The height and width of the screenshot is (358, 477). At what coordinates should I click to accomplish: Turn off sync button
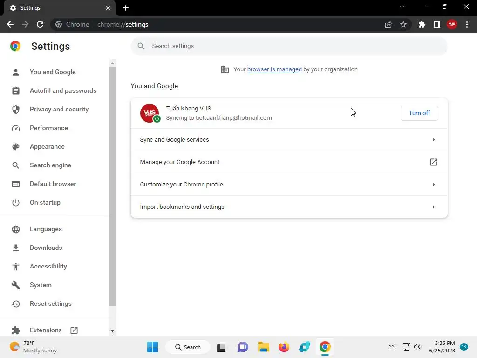pyautogui.click(x=419, y=113)
